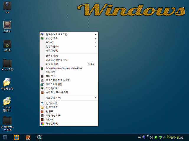This screenshot has width=189, height=141.
Task: Click the blue help tray icon
Action: 144,137
